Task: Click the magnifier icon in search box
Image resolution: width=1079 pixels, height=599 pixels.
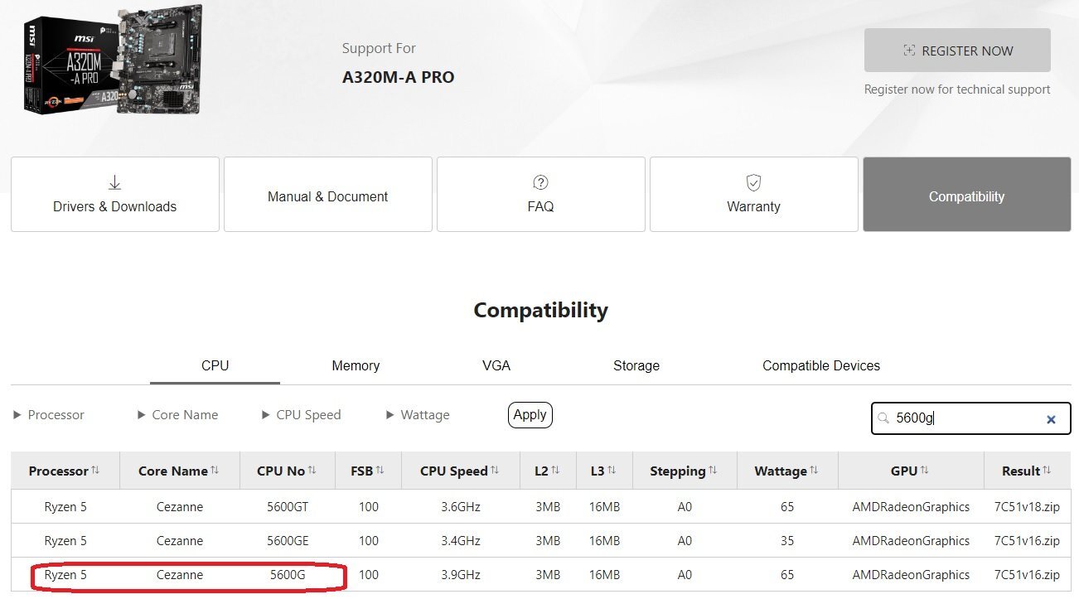Action: pyautogui.click(x=883, y=418)
